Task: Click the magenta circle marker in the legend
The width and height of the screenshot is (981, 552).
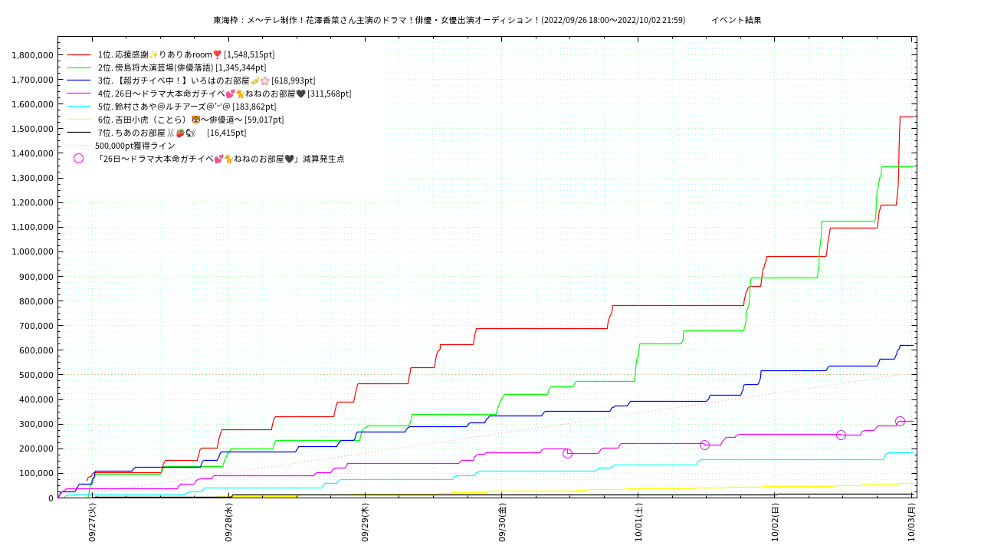Action: coord(78,159)
